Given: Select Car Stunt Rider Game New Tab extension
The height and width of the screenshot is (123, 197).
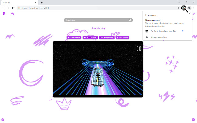Looking at the screenshot, I should (x=163, y=31).
